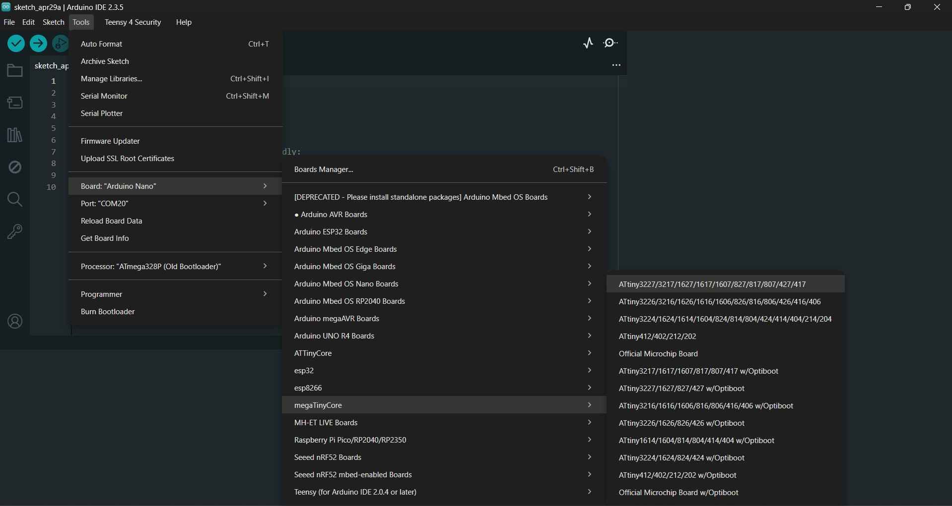Viewport: 952px width, 506px height.
Task: Open Boards Manager... from board submenu
Action: click(444, 169)
